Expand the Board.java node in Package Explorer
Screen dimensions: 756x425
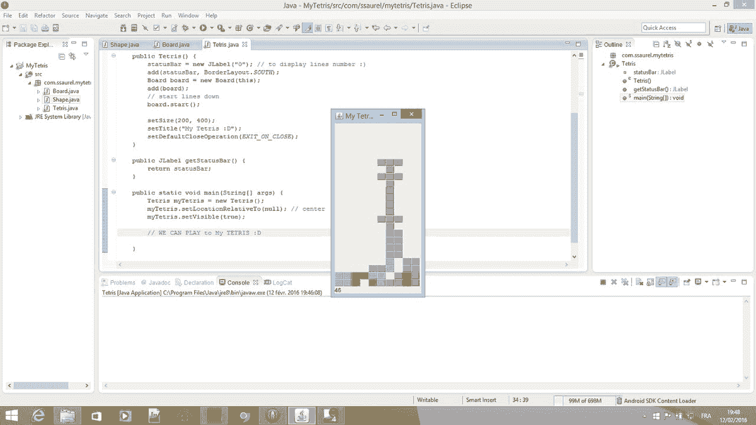tap(38, 91)
